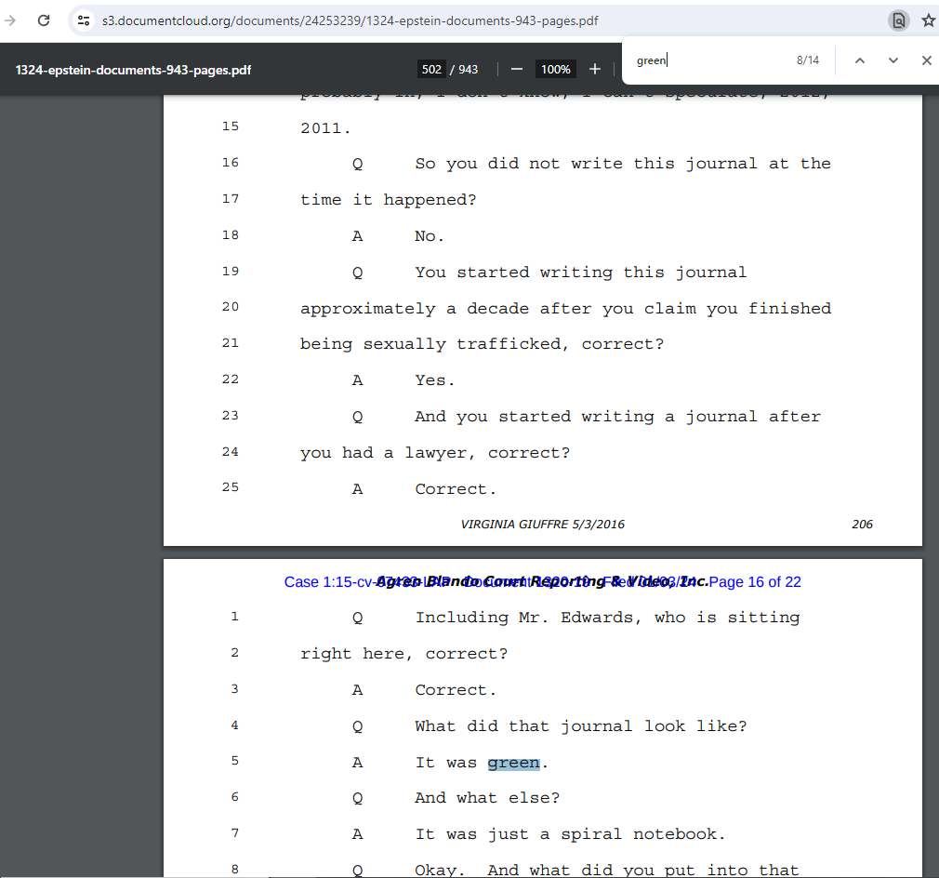This screenshot has height=878, width=939.
Task: Click the line number 25 on the first page
Action: [230, 487]
